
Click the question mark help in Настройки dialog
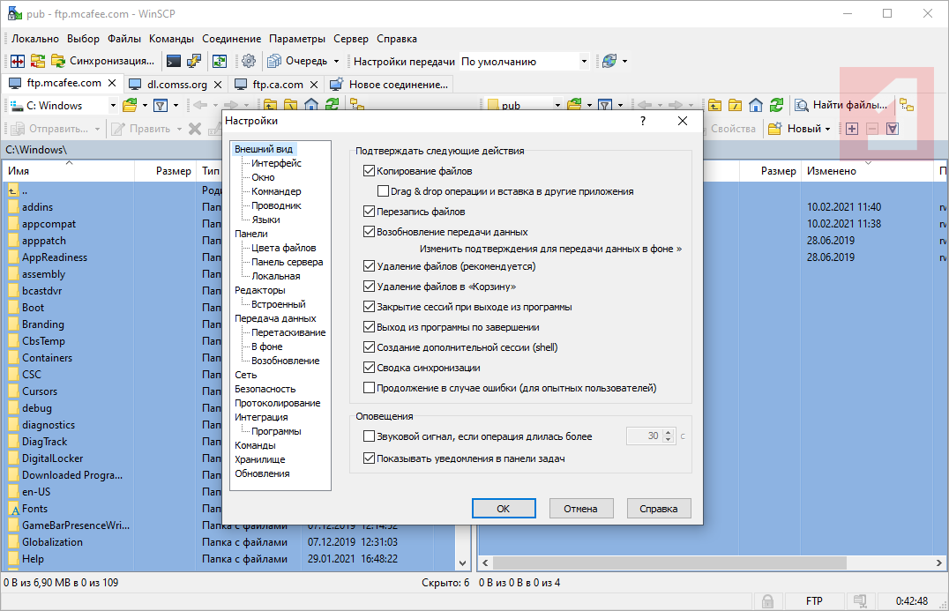click(643, 121)
